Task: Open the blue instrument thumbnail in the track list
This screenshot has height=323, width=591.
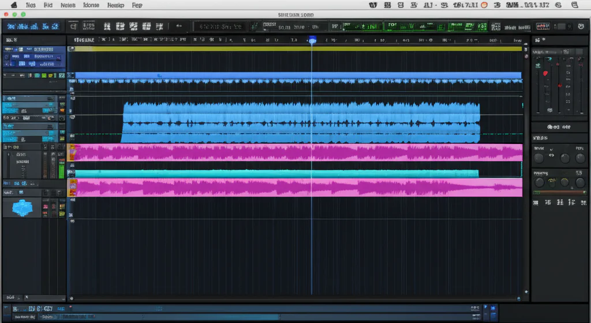Action: [22, 208]
